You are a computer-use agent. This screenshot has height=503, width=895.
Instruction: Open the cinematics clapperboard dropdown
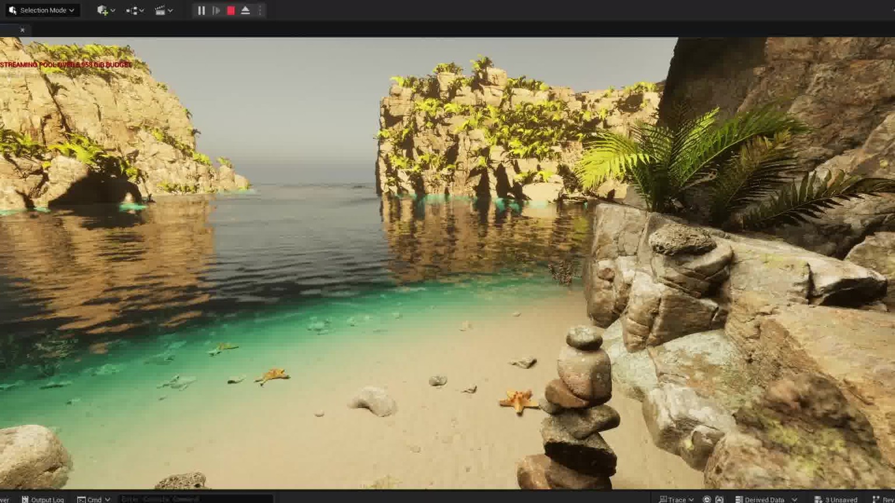point(164,10)
